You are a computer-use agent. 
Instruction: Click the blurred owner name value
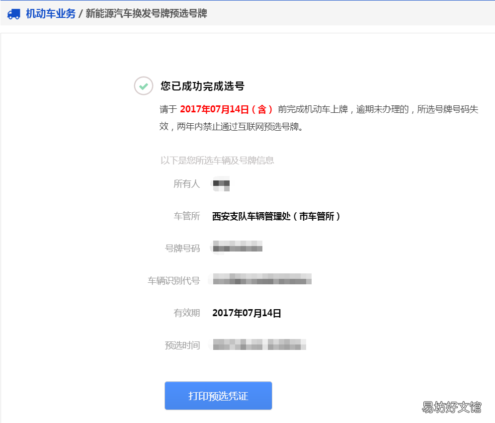[x=221, y=184]
